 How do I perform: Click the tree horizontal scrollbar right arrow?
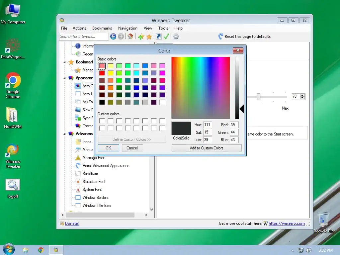[146, 215]
